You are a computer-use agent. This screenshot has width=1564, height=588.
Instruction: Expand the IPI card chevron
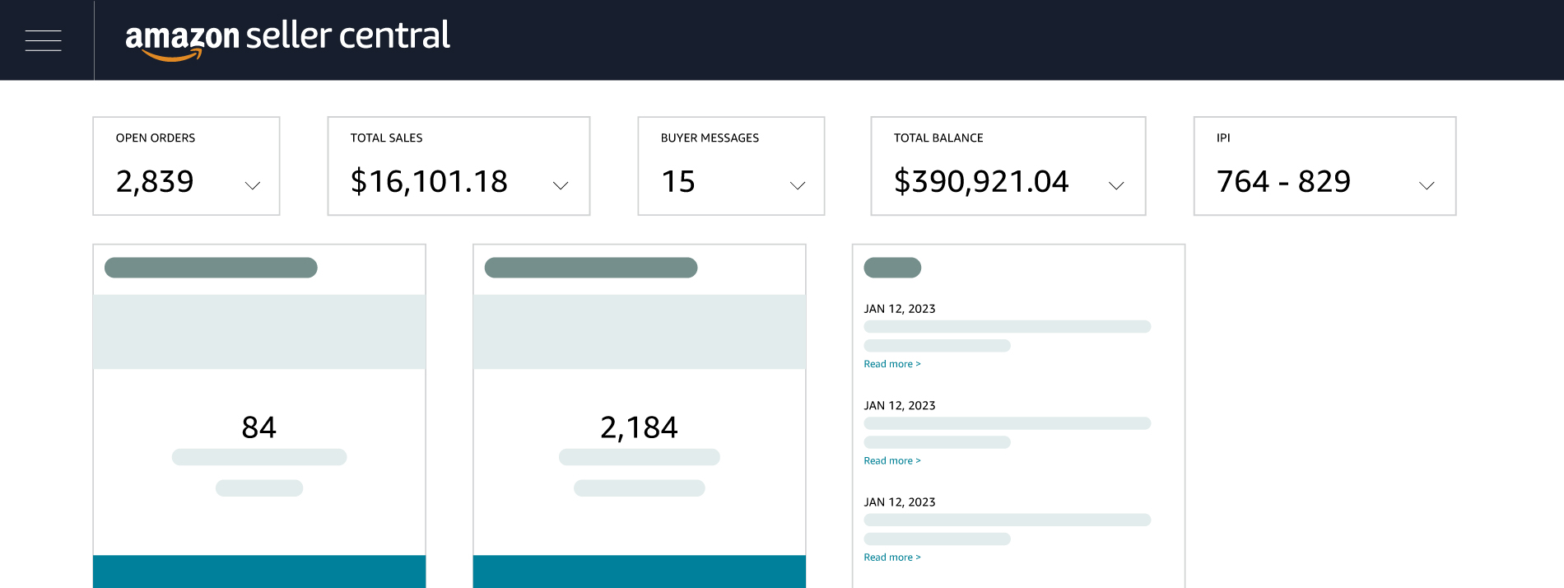(x=1427, y=185)
